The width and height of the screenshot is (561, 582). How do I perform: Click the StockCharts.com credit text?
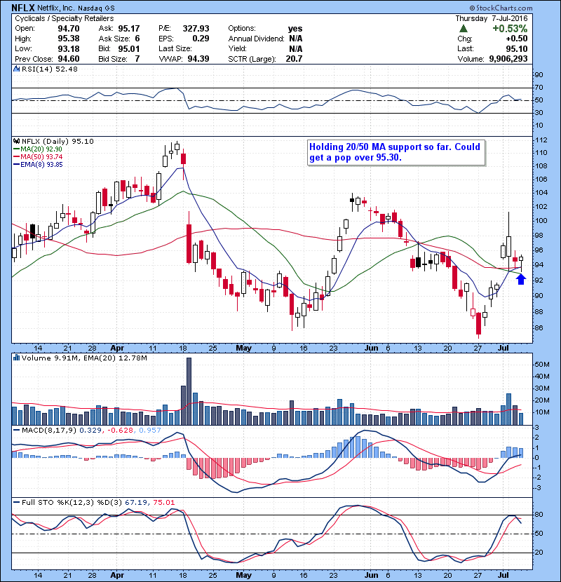[501, 8]
